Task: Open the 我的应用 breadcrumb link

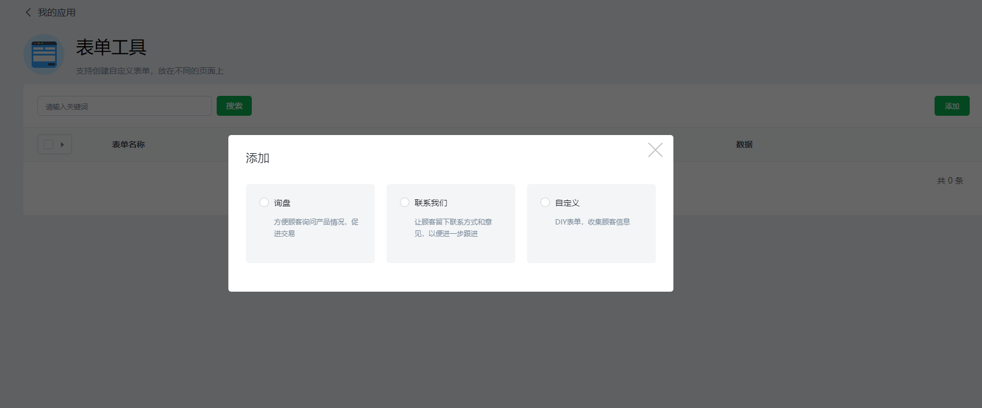Action: (x=56, y=12)
